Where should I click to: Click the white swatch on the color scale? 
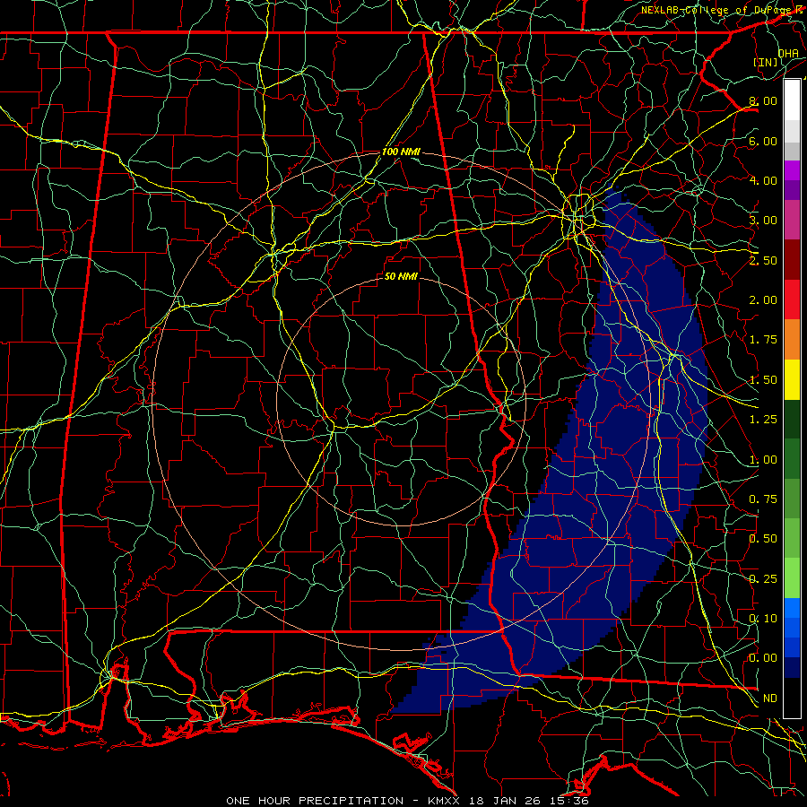click(792, 100)
